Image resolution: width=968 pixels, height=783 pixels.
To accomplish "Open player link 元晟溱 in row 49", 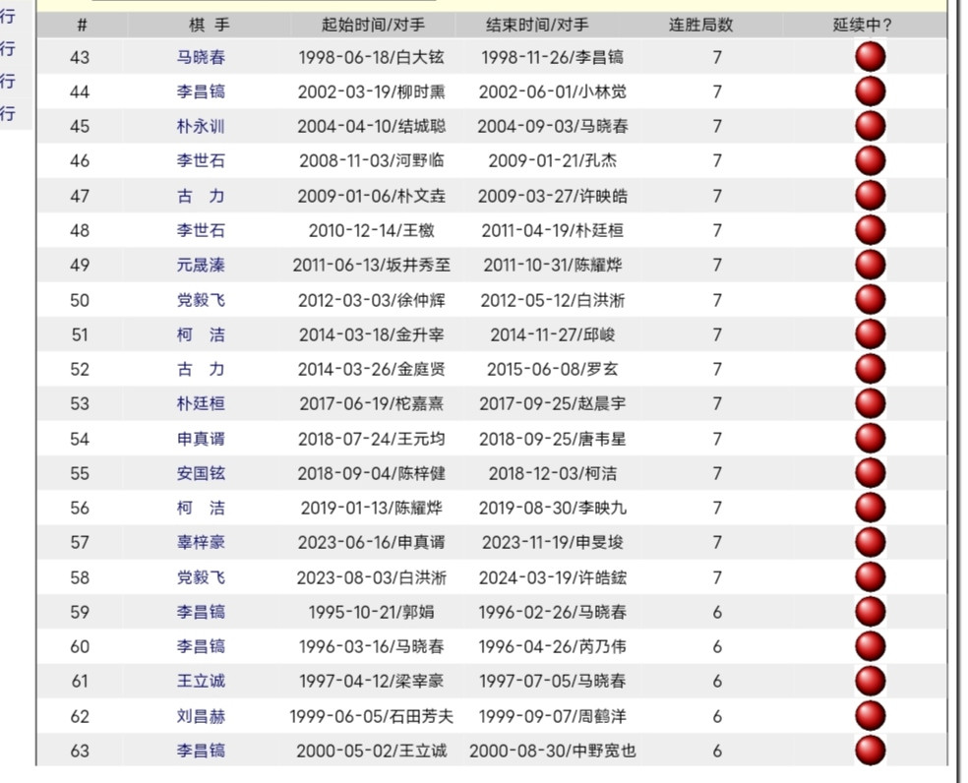I will pyautogui.click(x=201, y=265).
